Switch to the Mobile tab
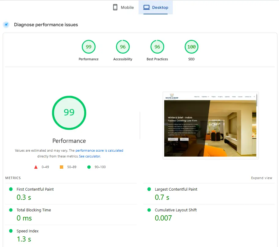This screenshot has height=247, width=279. [x=123, y=7]
